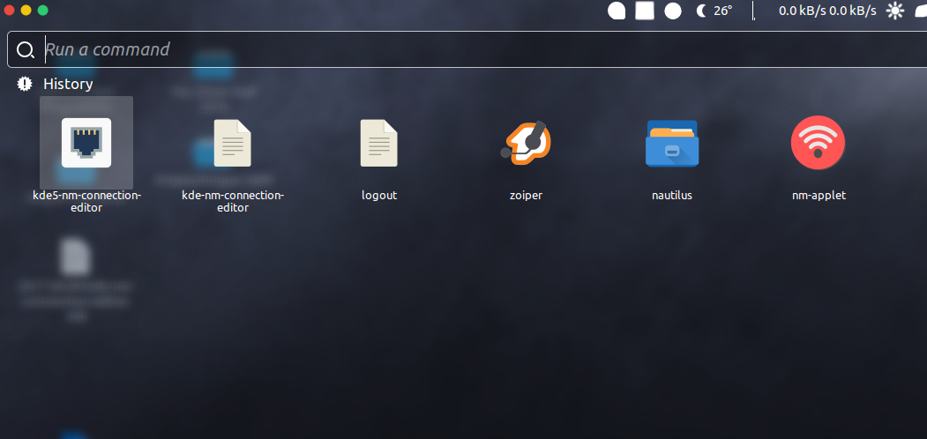Open the kde-nm-connection-editor document icon
Screen dimensions: 927x439
point(232,143)
